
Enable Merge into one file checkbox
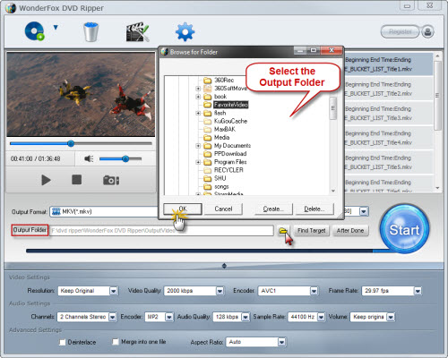[x=116, y=342]
